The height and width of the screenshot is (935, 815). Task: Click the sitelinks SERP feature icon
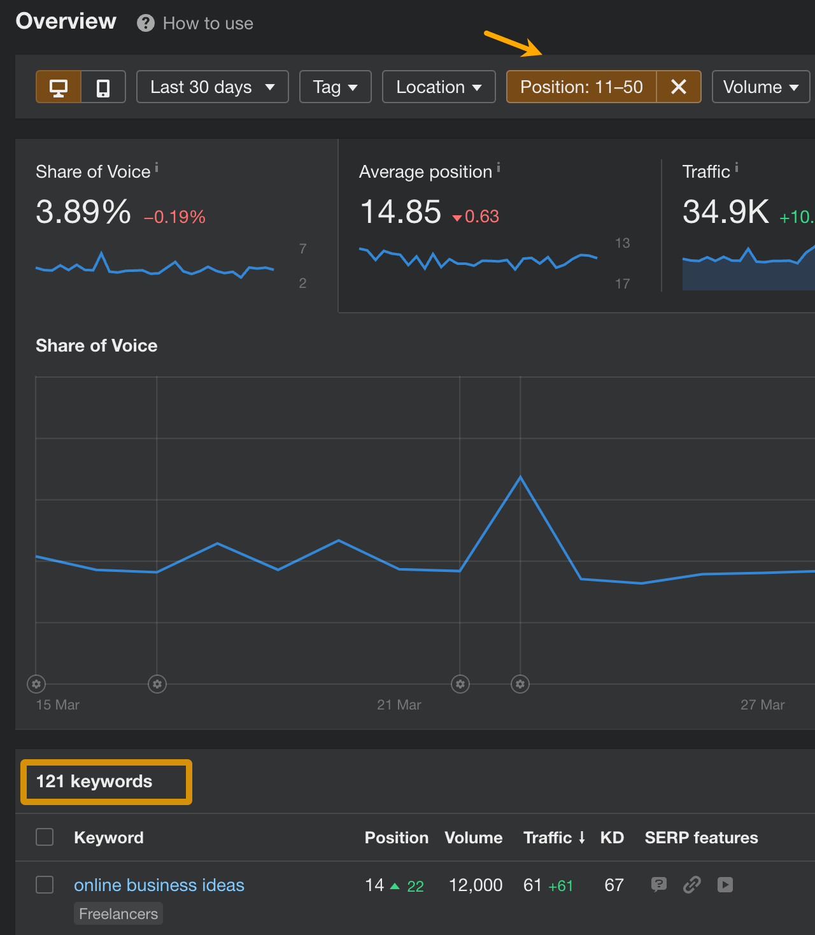point(692,885)
